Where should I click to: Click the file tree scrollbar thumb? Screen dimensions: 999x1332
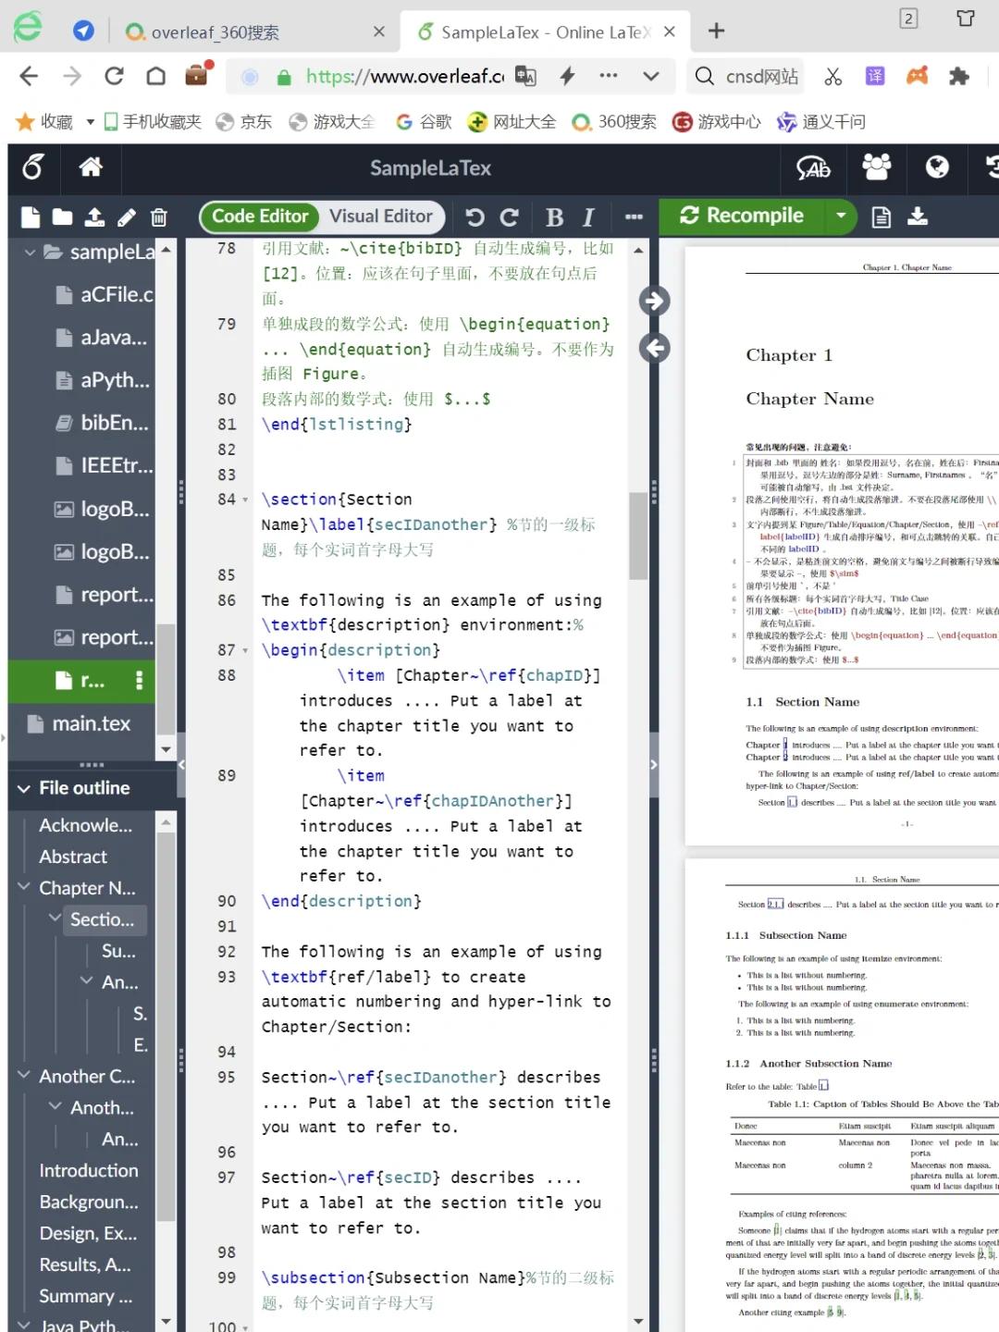point(166,677)
